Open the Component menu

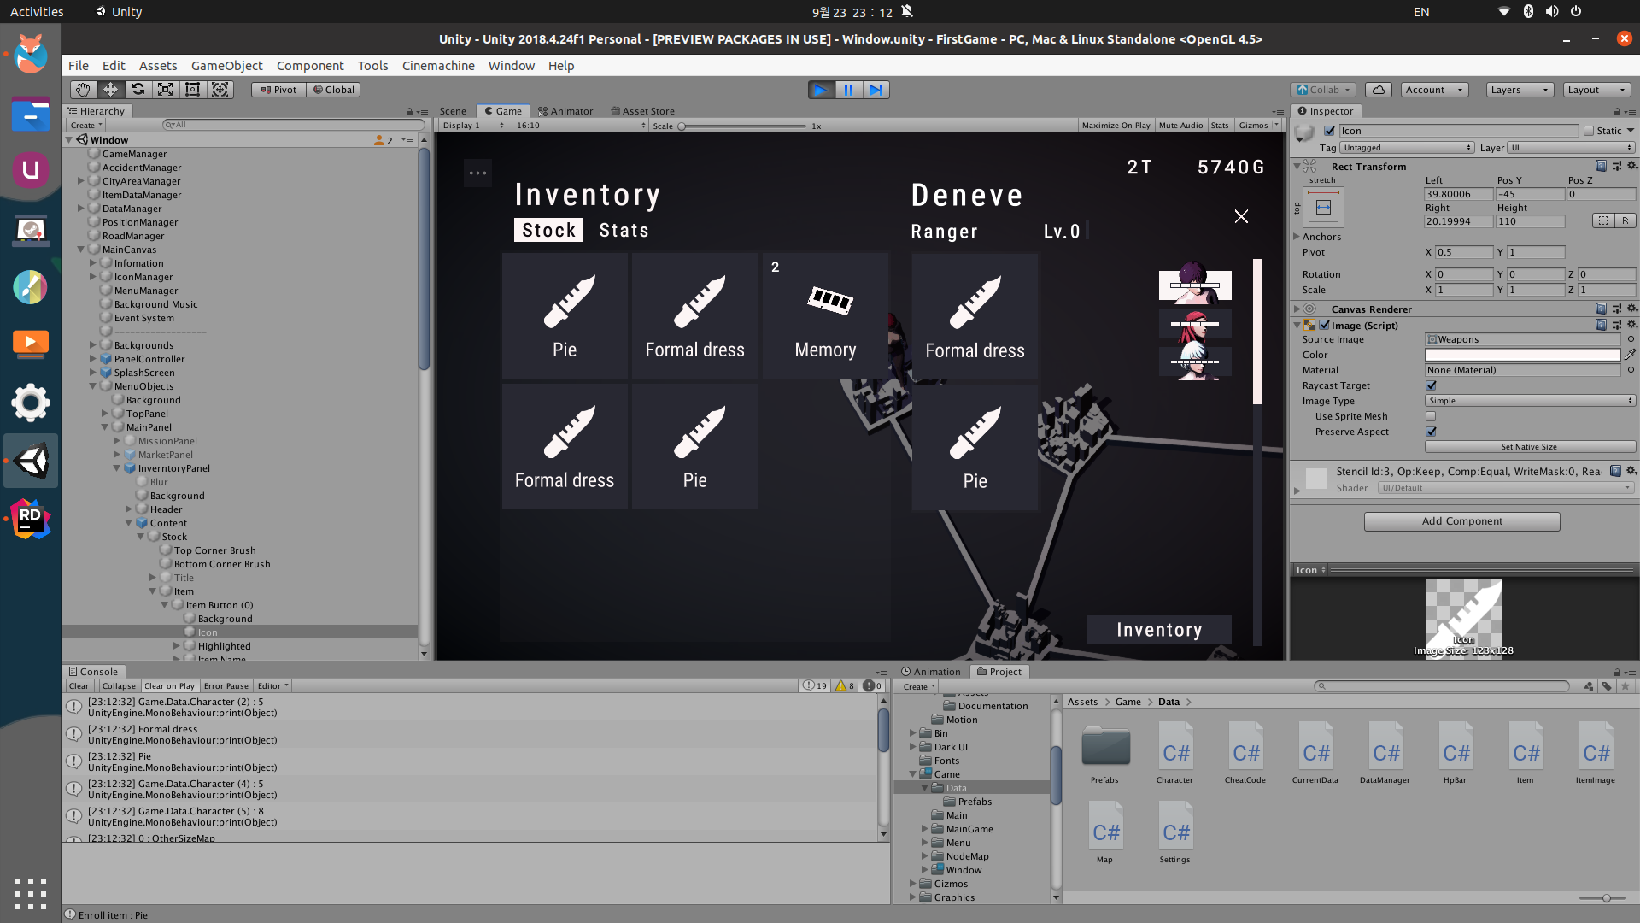pos(310,66)
